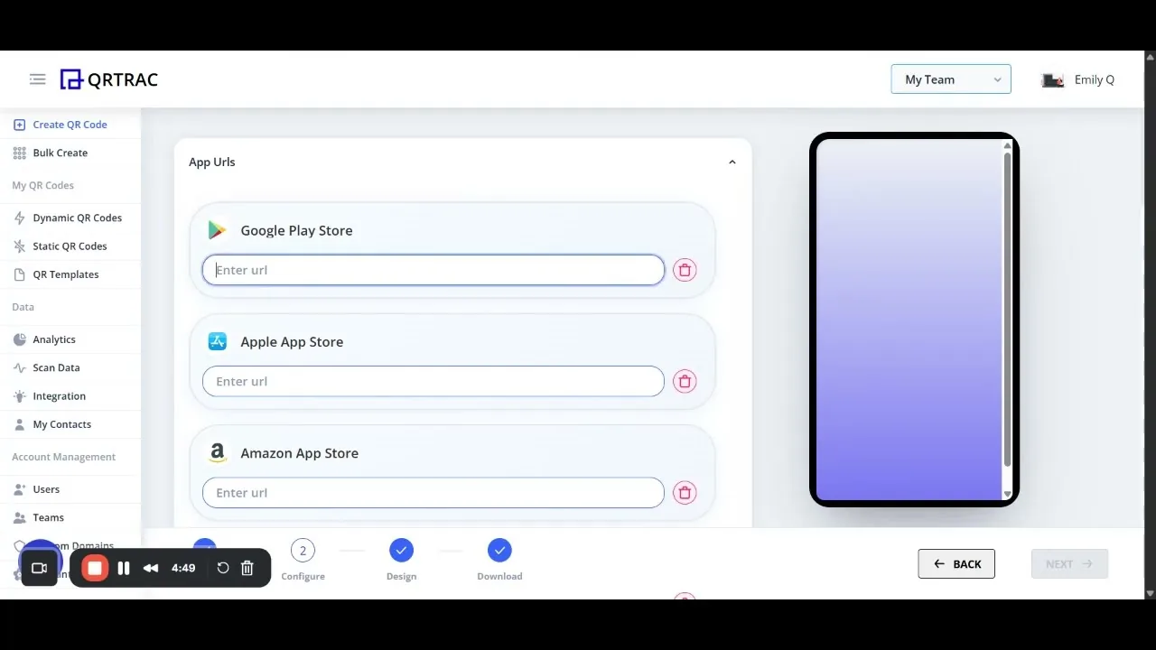The width and height of the screenshot is (1156, 650).
Task: Click the Apple App Store label
Action: tap(292, 342)
